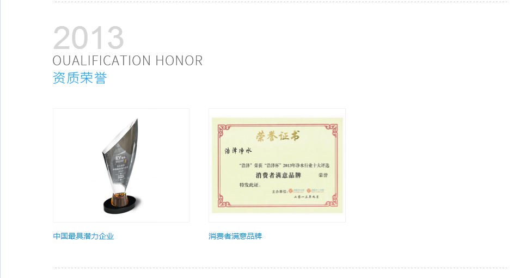The height and width of the screenshot is (278, 520).
Task: Click the blue 资质荣誉 section title
Action: [x=79, y=78]
